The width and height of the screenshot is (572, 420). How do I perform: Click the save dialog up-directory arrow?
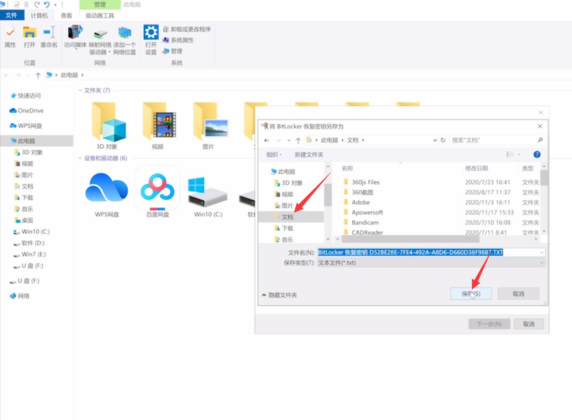click(x=298, y=140)
